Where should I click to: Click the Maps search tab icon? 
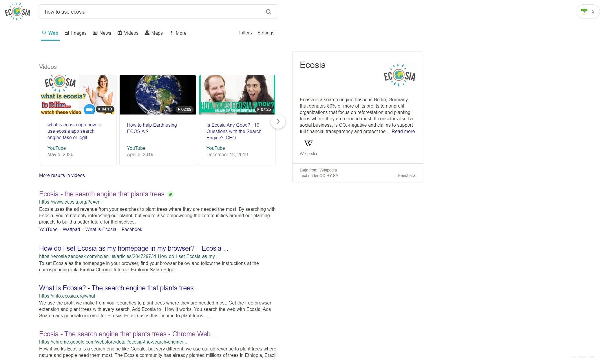[x=147, y=33]
